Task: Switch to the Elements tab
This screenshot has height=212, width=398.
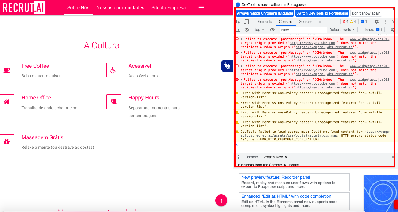Action: pyautogui.click(x=264, y=22)
